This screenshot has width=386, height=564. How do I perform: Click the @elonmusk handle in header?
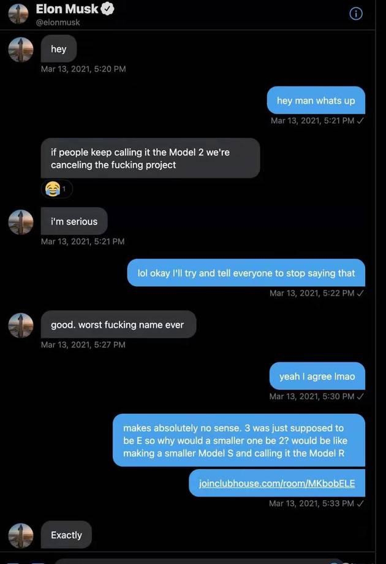[x=58, y=22]
